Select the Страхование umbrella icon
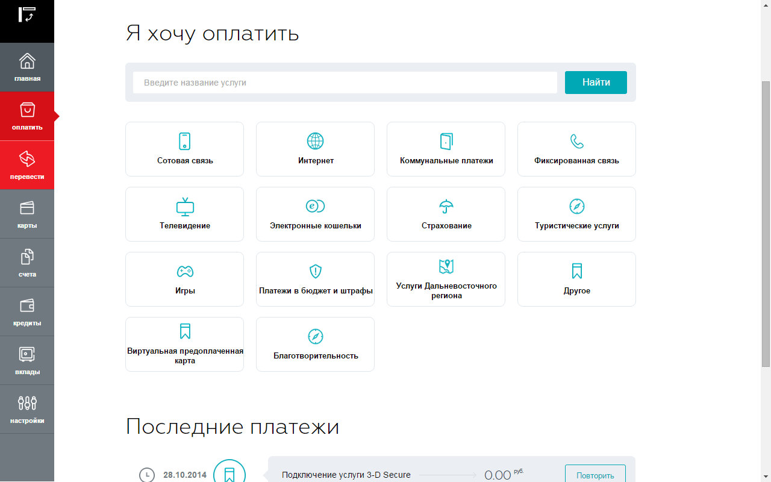771x482 pixels. point(446,207)
